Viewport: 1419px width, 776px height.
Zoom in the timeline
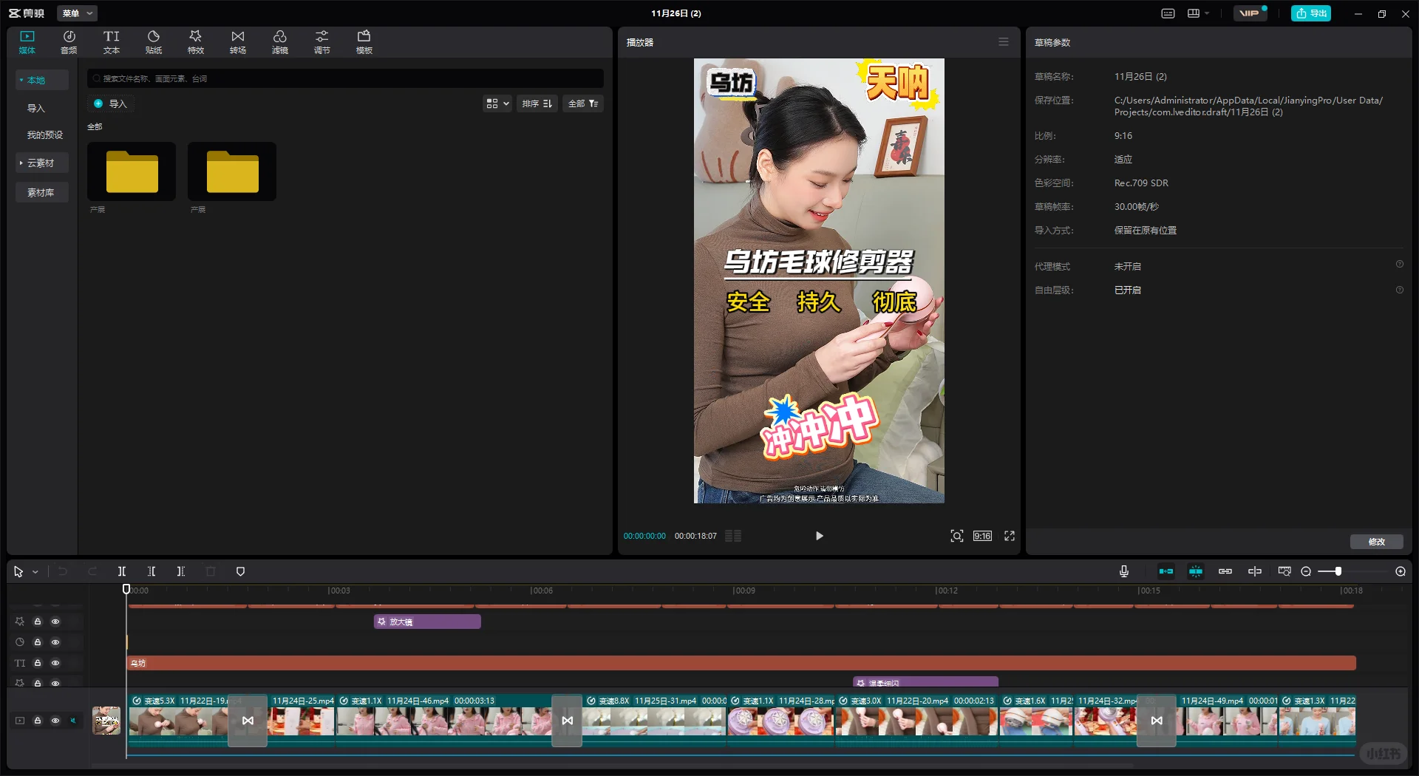[1401, 571]
